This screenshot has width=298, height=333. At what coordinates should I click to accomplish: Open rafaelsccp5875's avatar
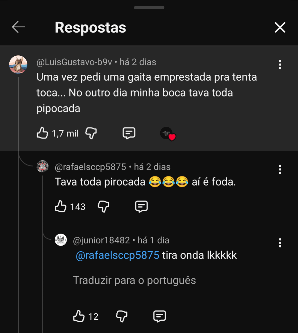tap(43, 166)
